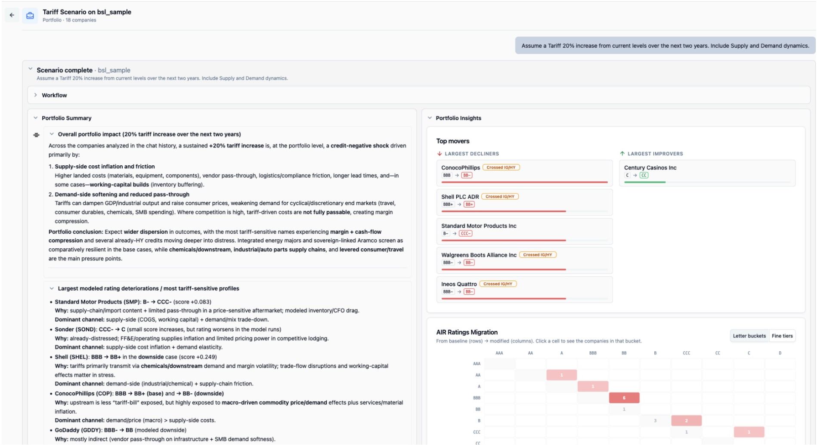Click the BBB to BB migration cell showing 6
The image size is (817, 445).
pos(624,398)
